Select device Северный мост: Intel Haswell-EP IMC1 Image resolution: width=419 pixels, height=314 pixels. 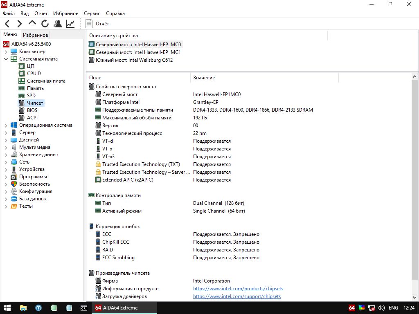pos(135,52)
